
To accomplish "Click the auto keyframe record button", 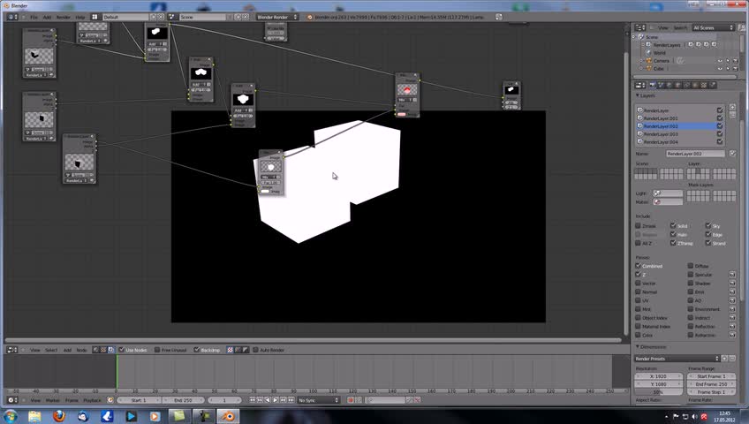I will [x=351, y=400].
